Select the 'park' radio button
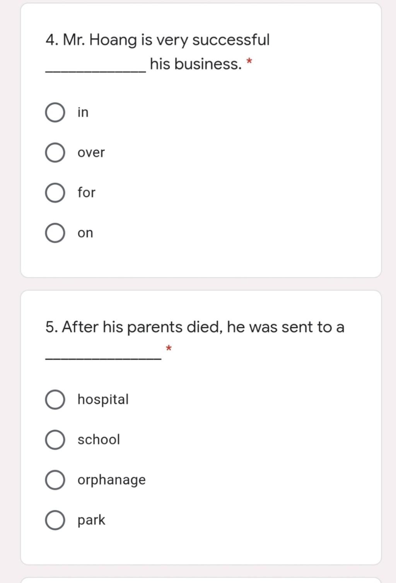The image size is (396, 583). point(55,520)
